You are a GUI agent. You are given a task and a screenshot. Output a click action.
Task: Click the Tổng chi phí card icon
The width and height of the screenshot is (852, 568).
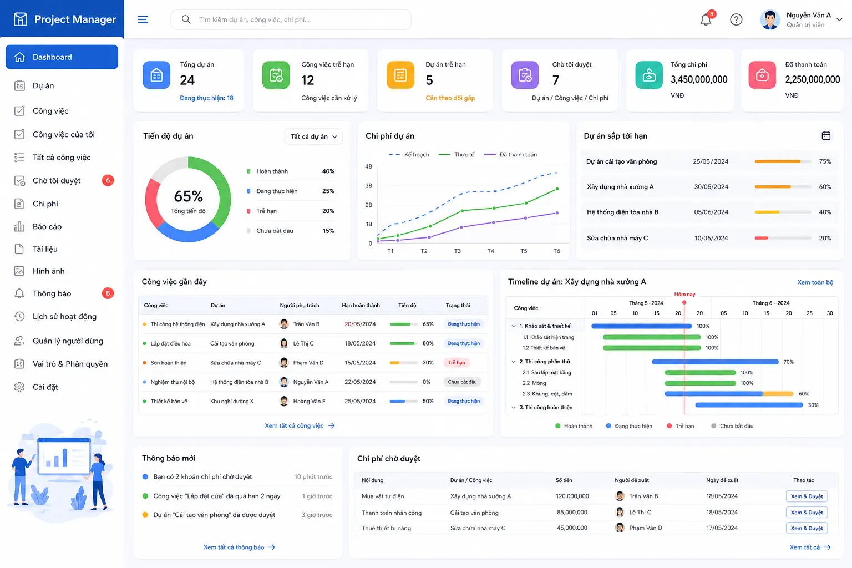(649, 75)
